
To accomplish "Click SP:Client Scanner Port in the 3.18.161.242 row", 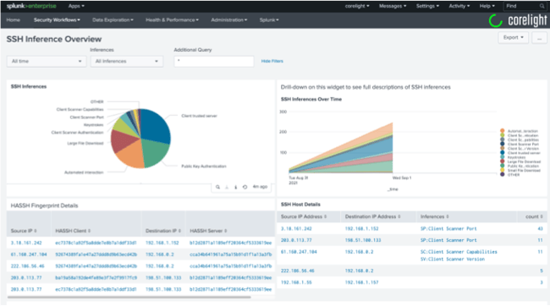I will coord(448,228).
